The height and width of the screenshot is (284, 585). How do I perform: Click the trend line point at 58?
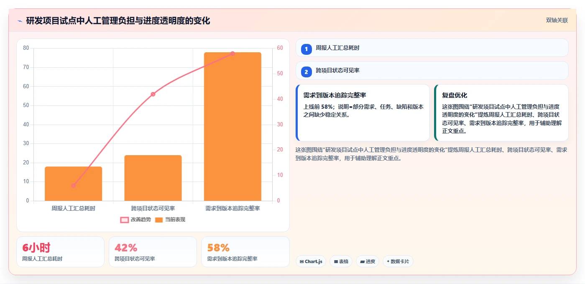tap(232, 54)
